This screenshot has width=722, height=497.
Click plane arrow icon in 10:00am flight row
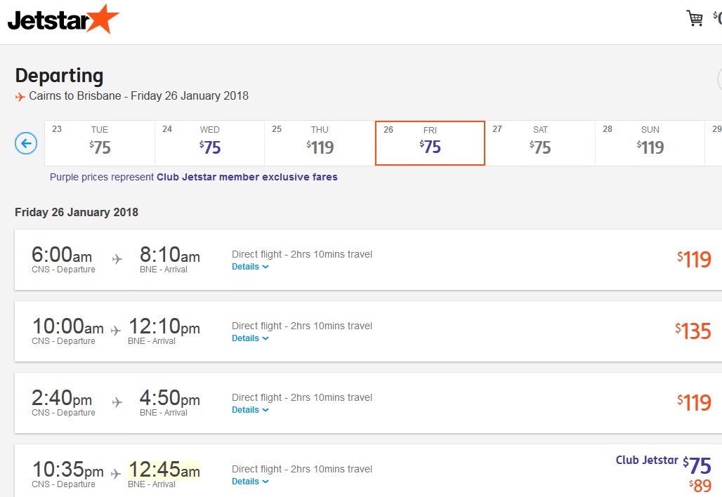(116, 331)
